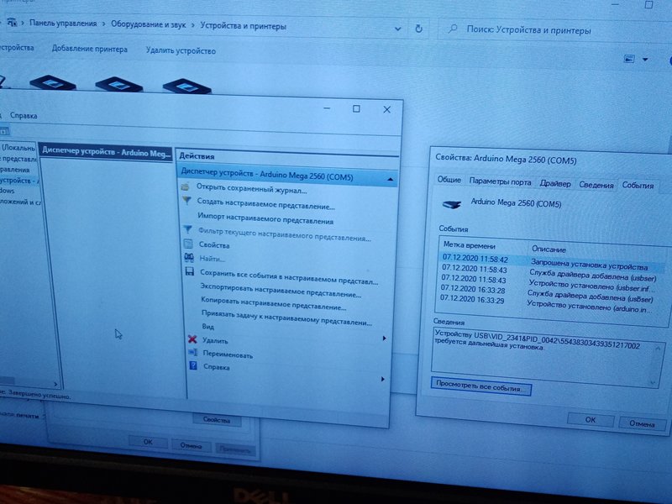Click the save-all-events floppy disk icon
This screenshot has height=504, width=672.
click(x=187, y=273)
